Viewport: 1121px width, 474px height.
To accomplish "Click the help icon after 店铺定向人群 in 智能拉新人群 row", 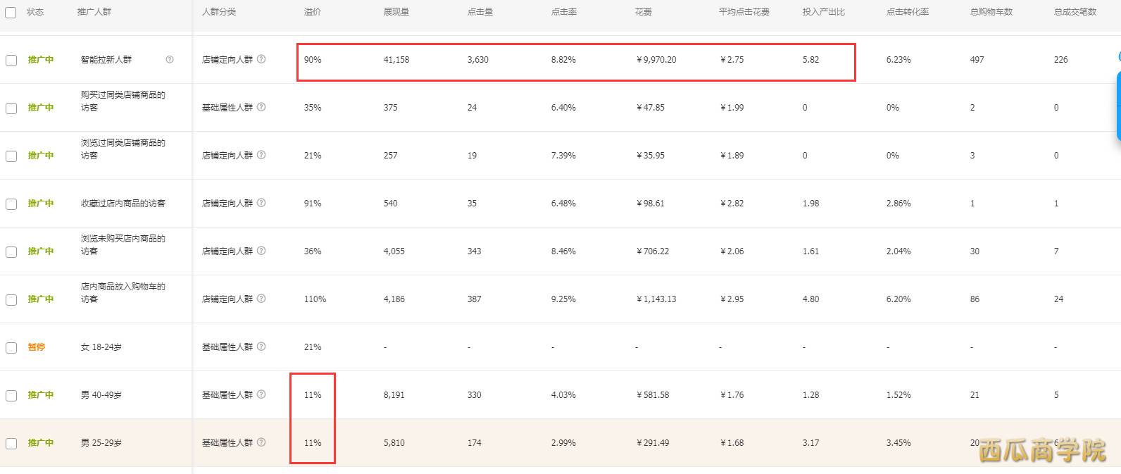I will coord(261,59).
